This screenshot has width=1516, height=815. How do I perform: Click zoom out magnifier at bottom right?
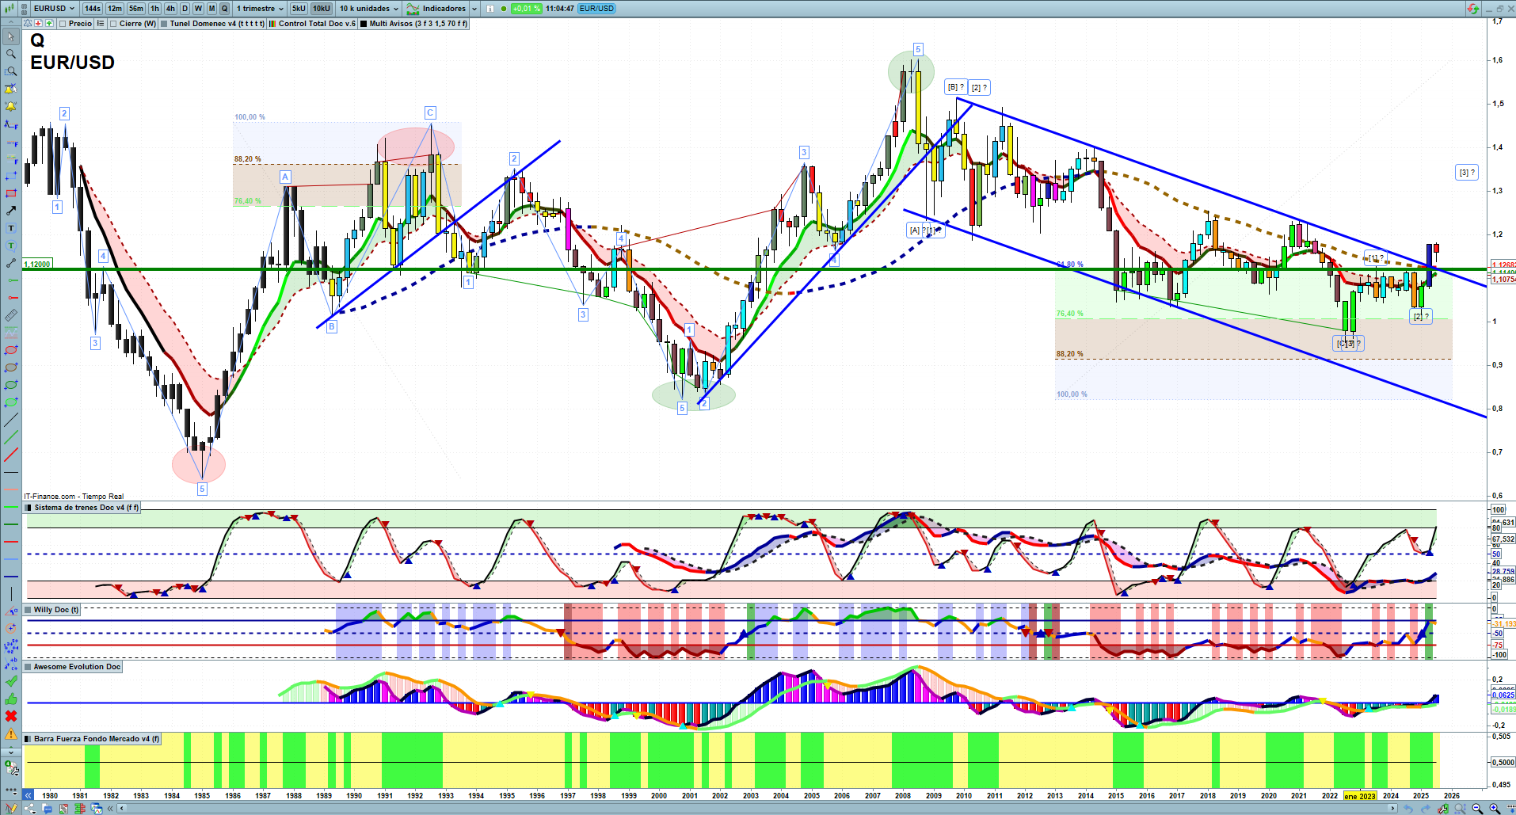1477,809
